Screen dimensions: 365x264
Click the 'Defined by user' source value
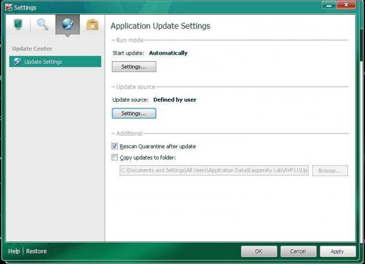(175, 100)
